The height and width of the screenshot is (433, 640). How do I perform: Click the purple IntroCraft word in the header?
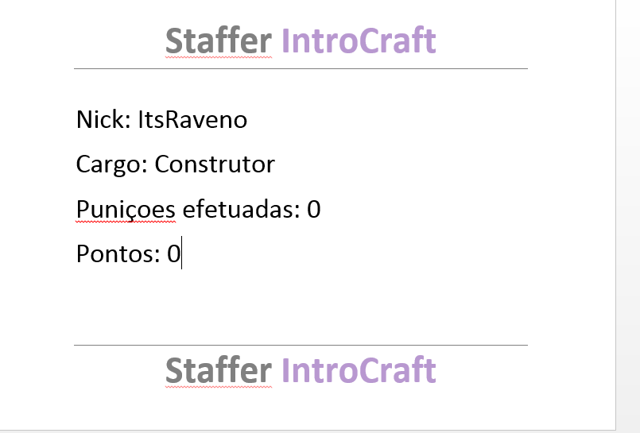tap(359, 41)
